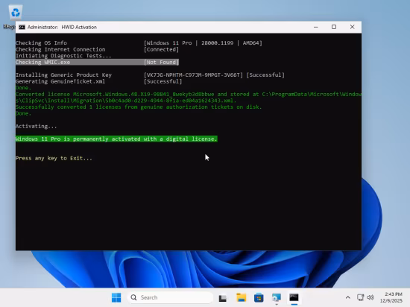This screenshot has height=307, width=410.
Task: Open the Windows Start menu
Action: pyautogui.click(x=116, y=297)
